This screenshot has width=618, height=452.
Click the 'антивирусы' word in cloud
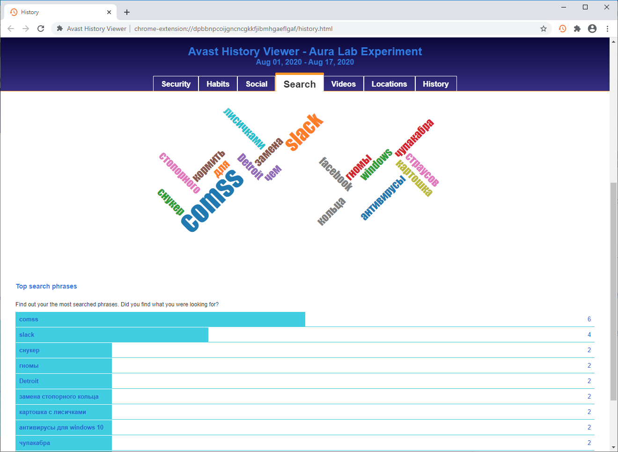click(x=383, y=198)
